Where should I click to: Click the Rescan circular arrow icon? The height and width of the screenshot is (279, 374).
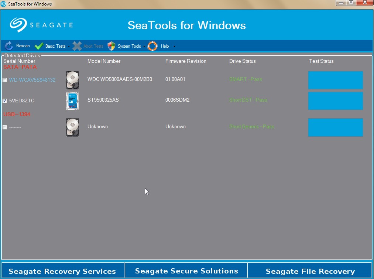coord(9,46)
